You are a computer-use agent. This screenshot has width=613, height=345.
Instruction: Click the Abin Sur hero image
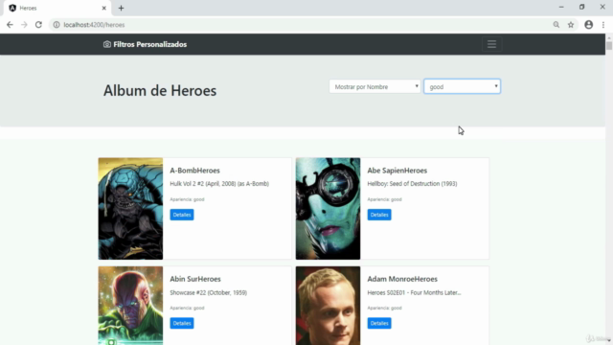(130, 306)
